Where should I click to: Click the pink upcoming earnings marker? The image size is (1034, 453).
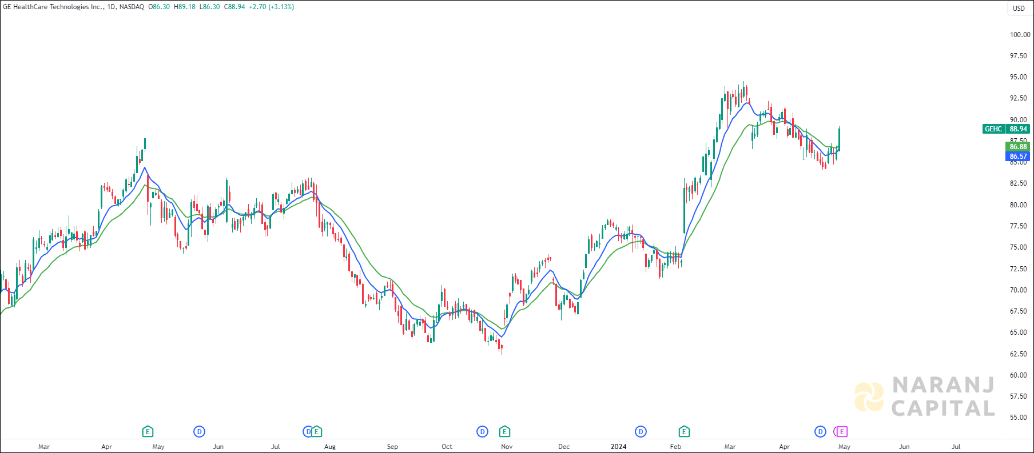click(x=842, y=431)
